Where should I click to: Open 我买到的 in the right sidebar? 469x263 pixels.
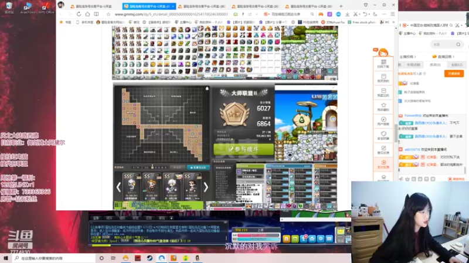click(383, 78)
